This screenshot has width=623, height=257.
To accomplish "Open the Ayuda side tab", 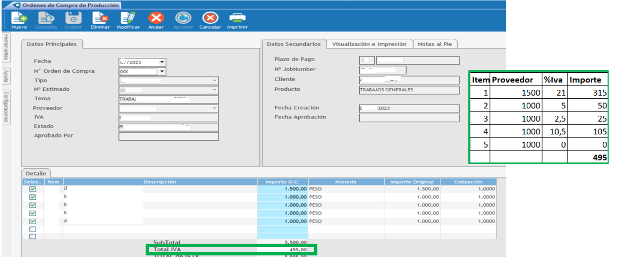I will coord(6,77).
